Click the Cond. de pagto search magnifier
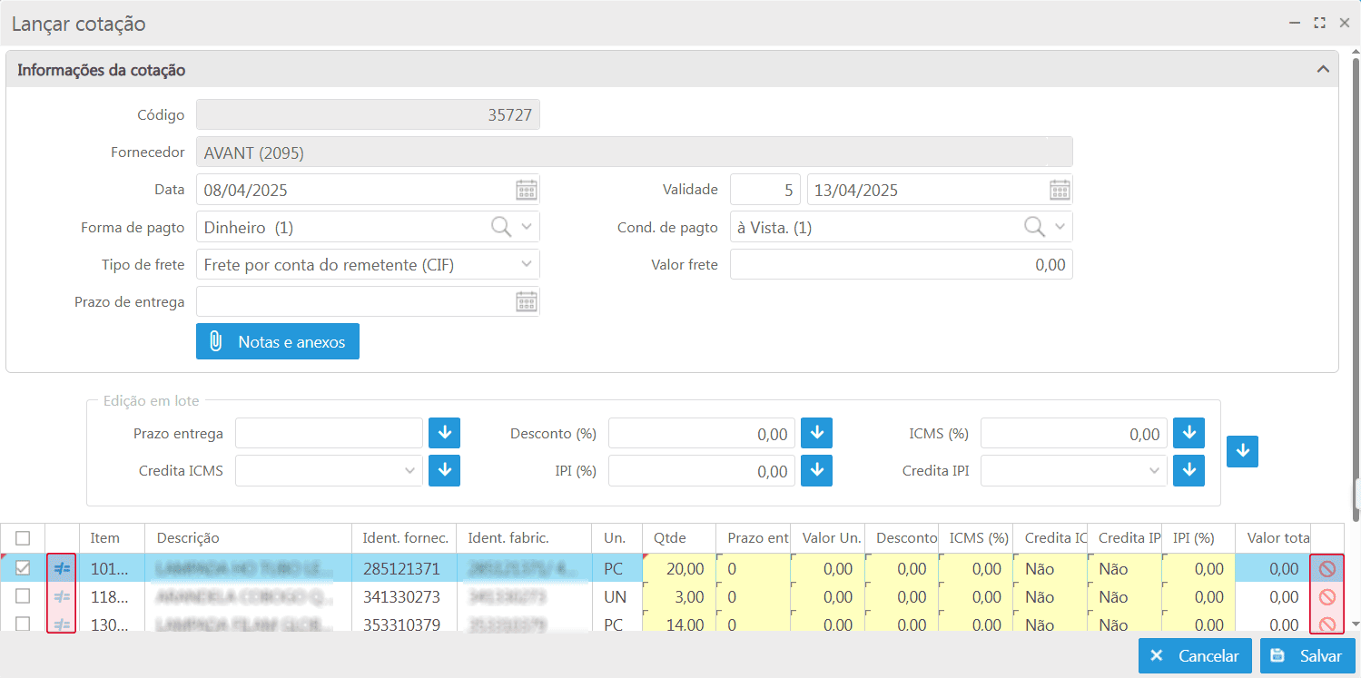The height and width of the screenshot is (678, 1361). (1033, 227)
